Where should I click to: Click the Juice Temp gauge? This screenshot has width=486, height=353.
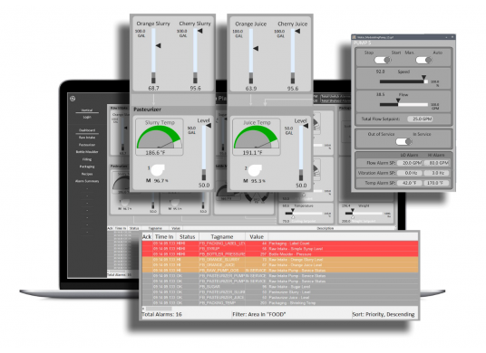click(257, 138)
